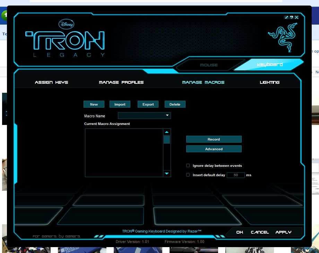The width and height of the screenshot is (319, 253).
Task: Click the scroll down arrow in macro list
Action: [167, 173]
